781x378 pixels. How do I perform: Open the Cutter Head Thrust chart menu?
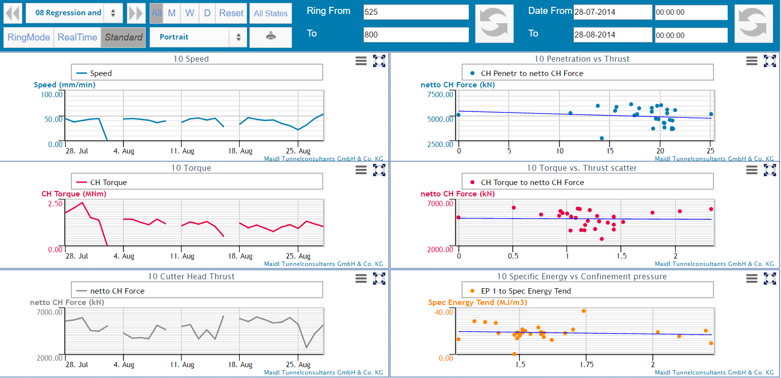click(x=361, y=279)
